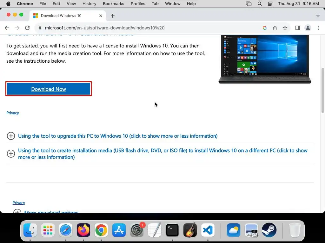
Task: Open the Chrome profile avatar
Action: tap(308, 28)
